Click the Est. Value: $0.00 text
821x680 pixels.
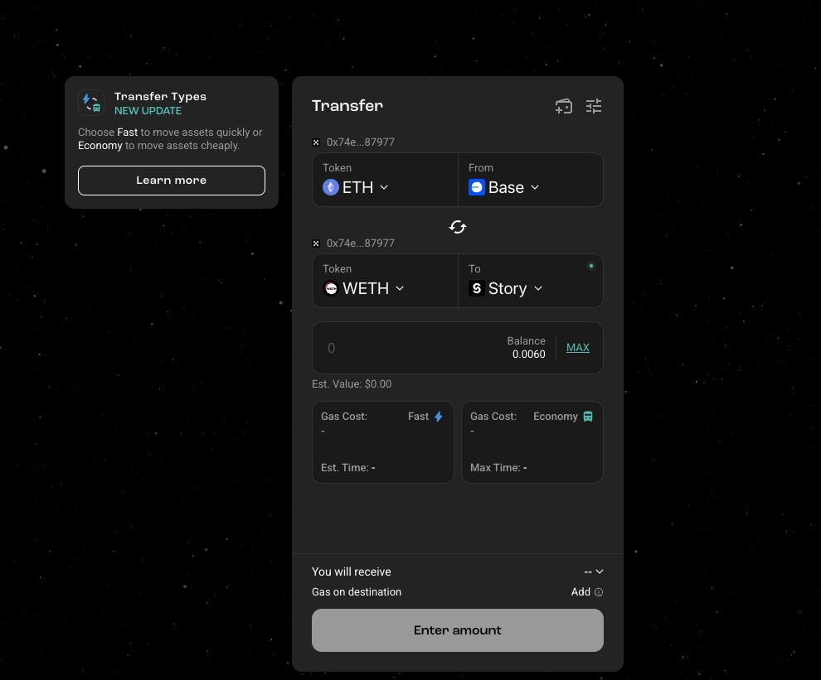click(352, 384)
